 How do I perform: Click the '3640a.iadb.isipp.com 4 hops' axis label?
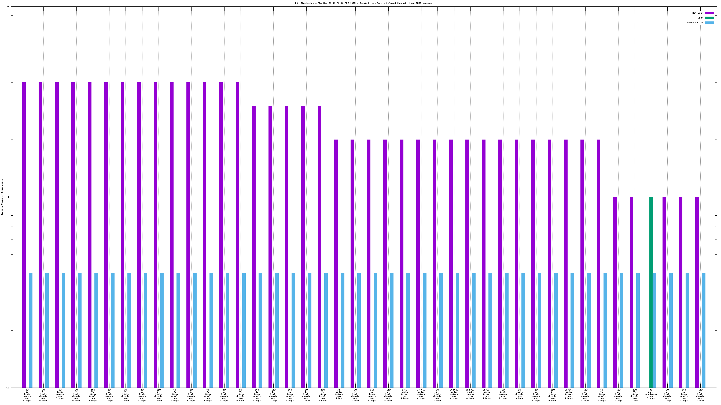(x=454, y=395)
